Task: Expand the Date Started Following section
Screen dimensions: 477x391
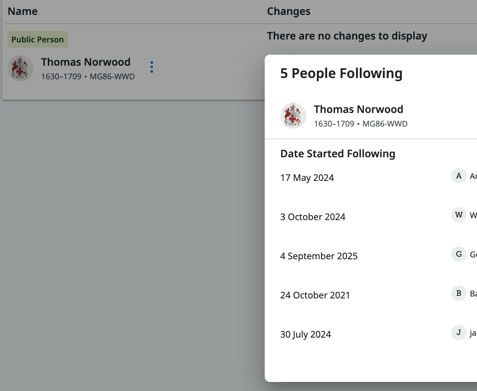Action: pos(338,153)
